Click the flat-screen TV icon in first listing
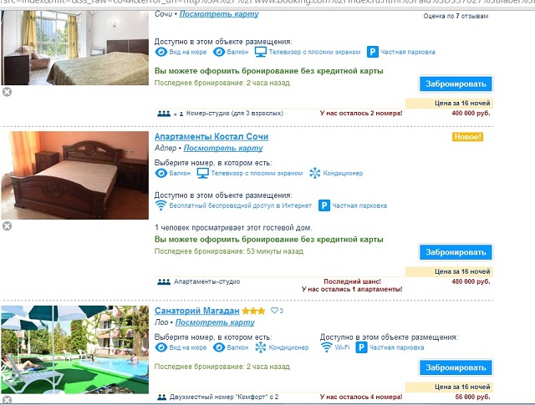This screenshot has width=535, height=405. [261, 52]
